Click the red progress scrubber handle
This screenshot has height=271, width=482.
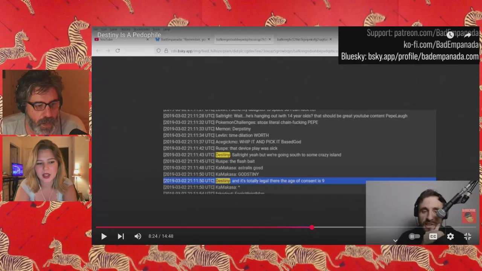click(x=312, y=227)
